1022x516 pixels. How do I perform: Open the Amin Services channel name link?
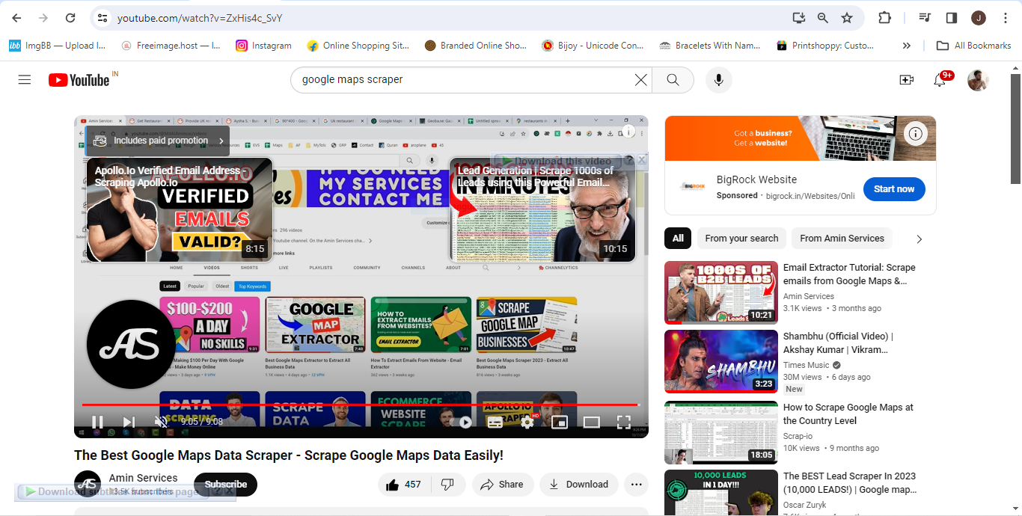pos(144,478)
